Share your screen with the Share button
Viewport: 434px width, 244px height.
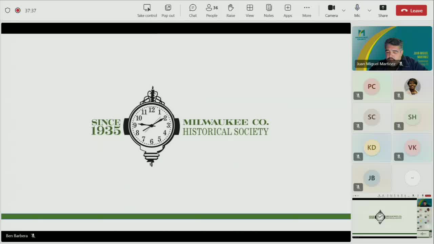coord(383,11)
